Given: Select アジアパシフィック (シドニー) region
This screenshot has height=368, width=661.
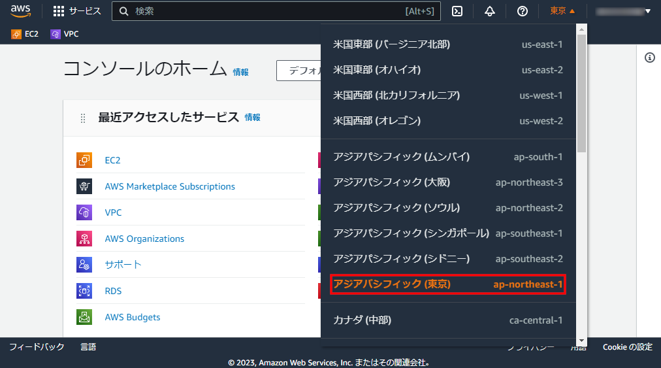Looking at the screenshot, I should click(448, 259).
